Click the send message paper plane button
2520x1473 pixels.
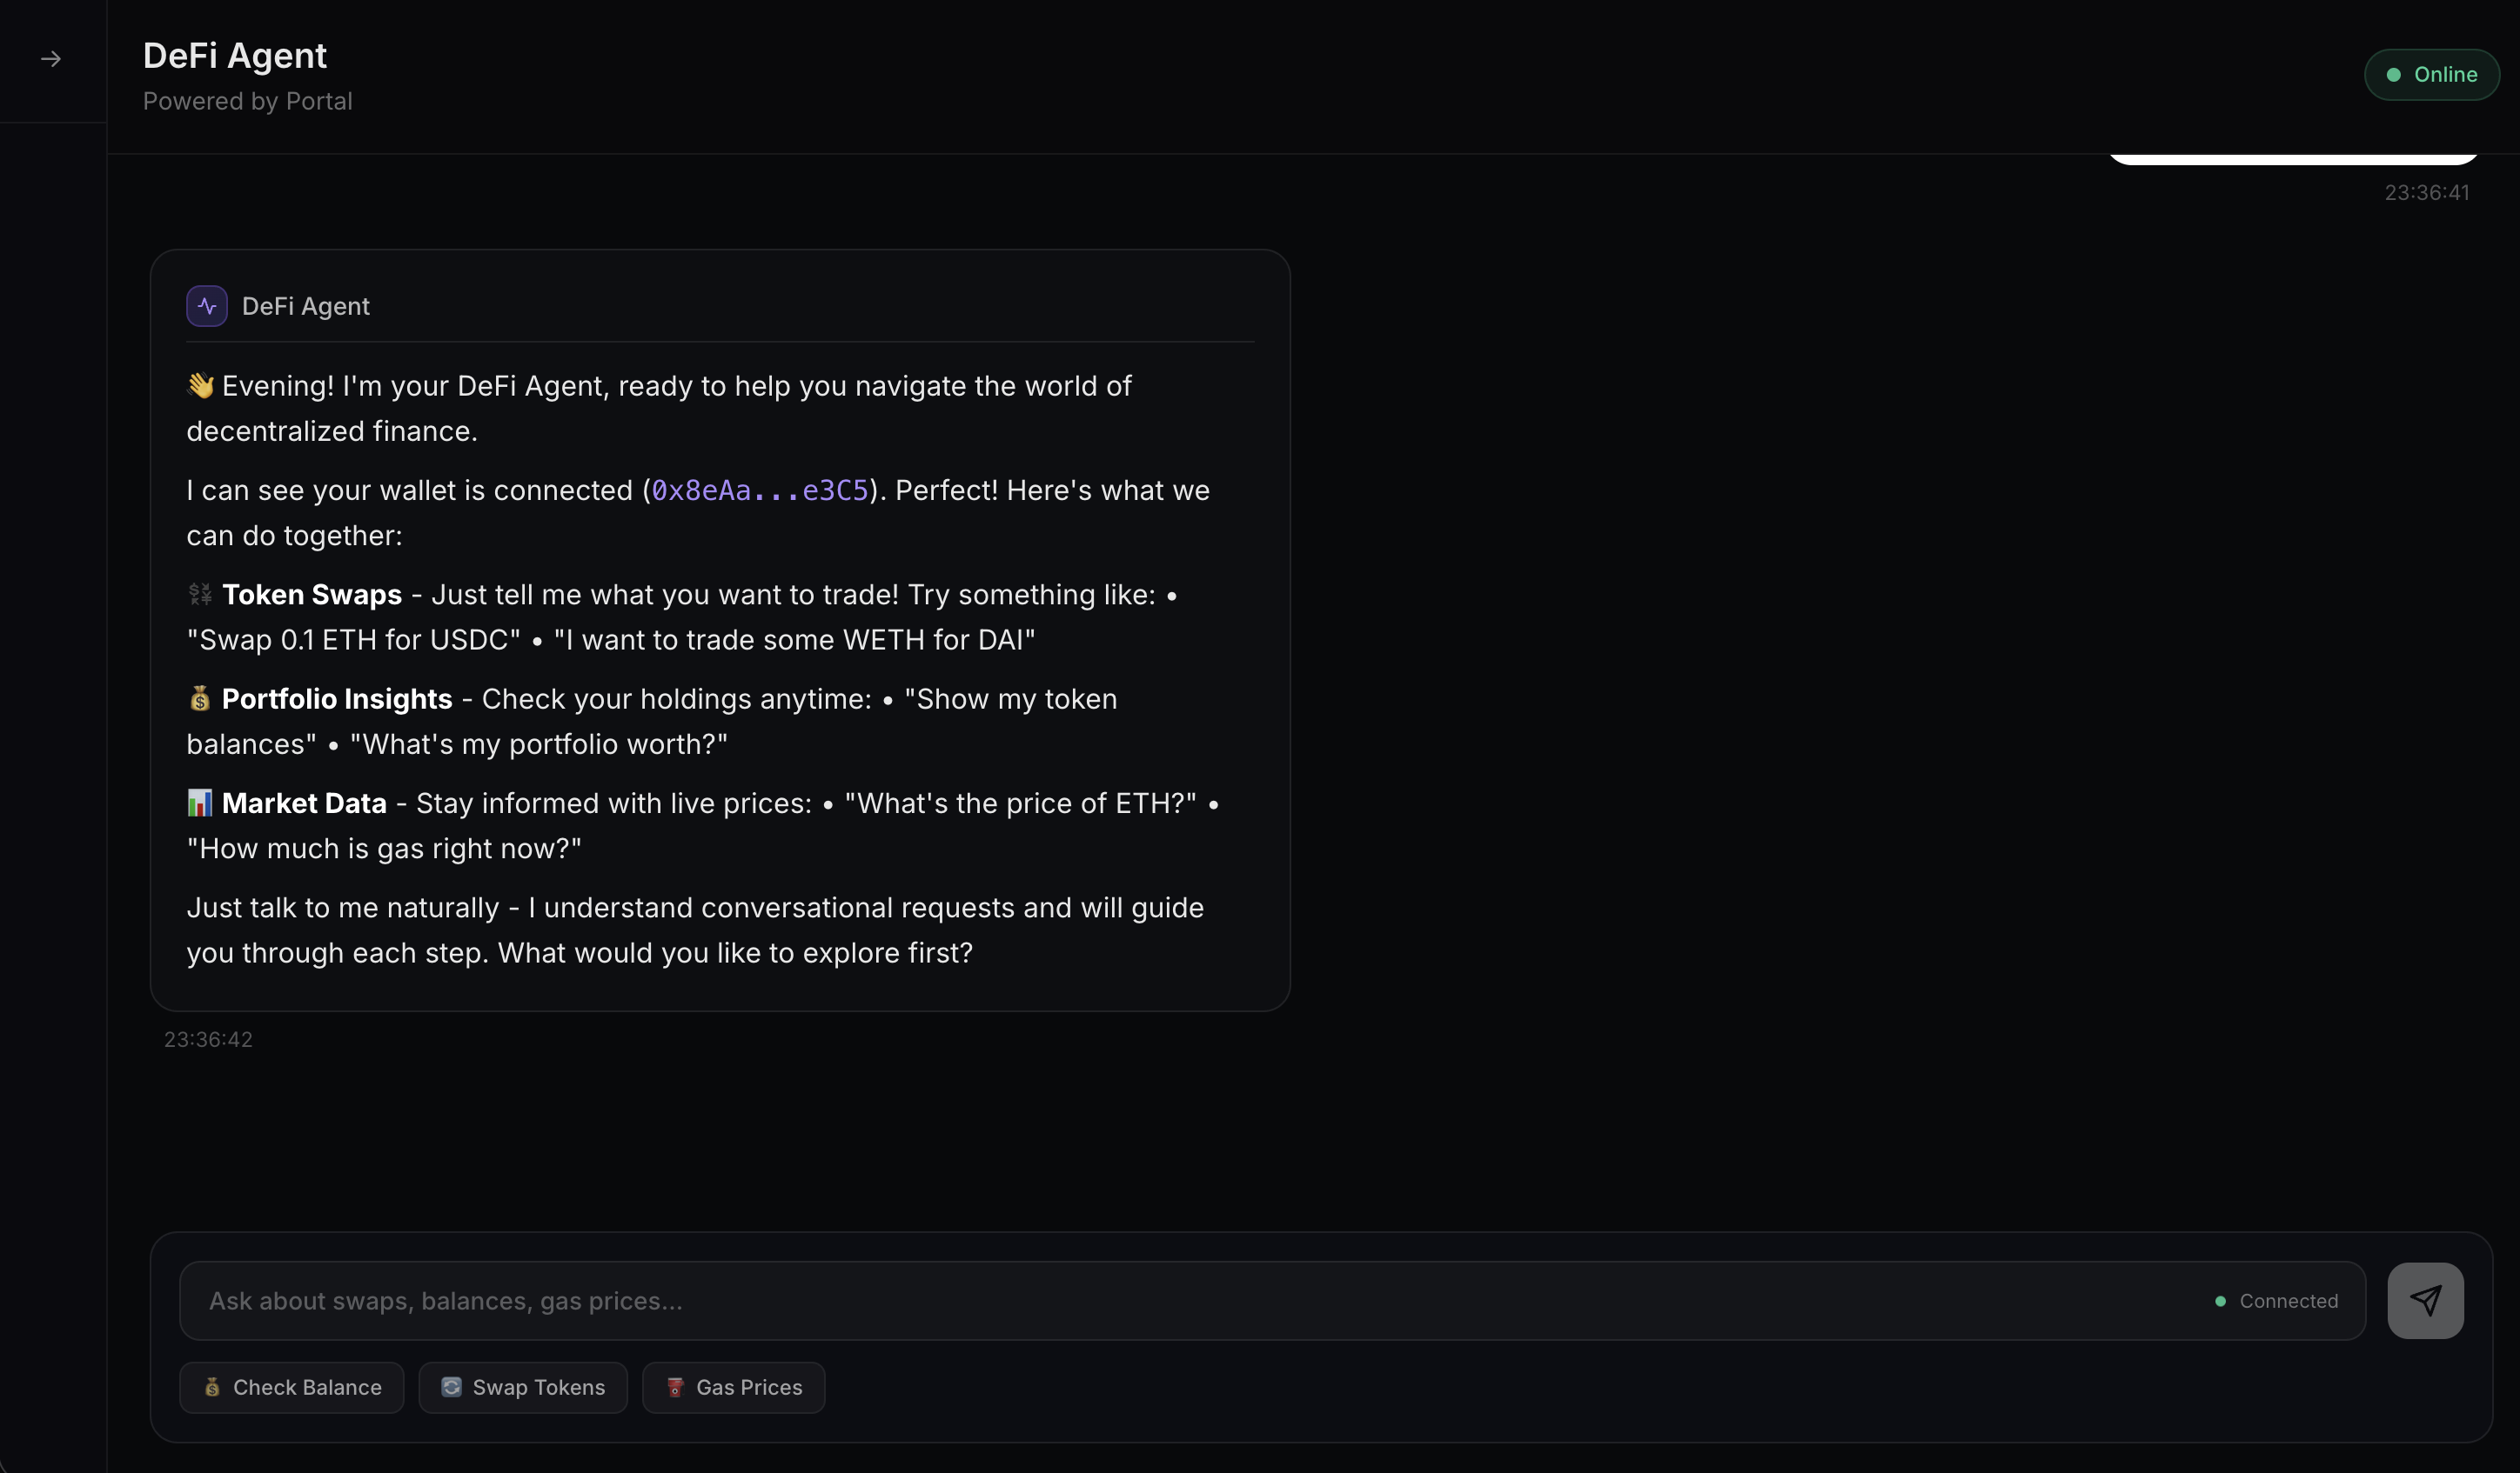(2425, 1300)
